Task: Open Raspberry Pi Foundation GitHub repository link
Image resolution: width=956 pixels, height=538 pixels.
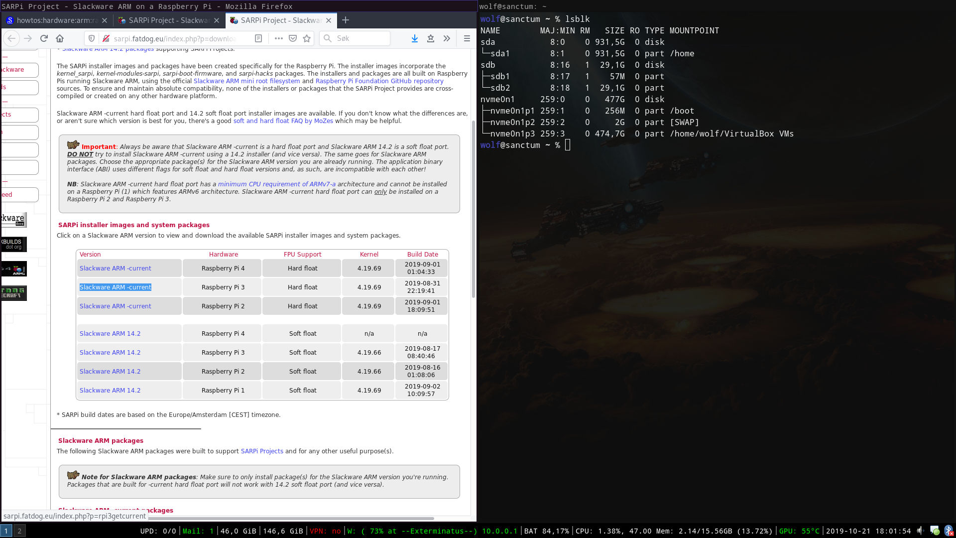Action: click(x=379, y=81)
